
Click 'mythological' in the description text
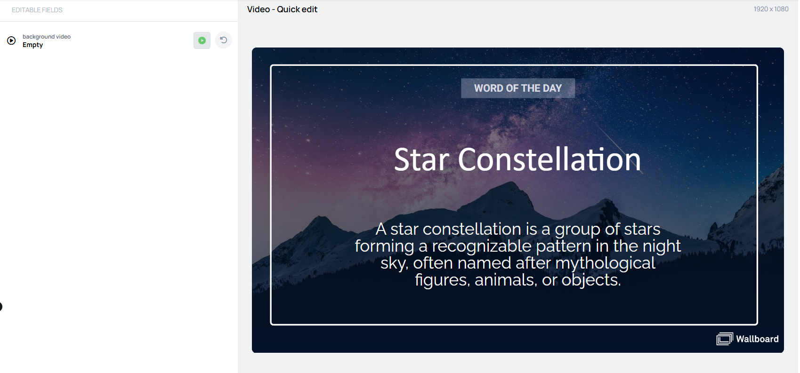tap(606, 263)
